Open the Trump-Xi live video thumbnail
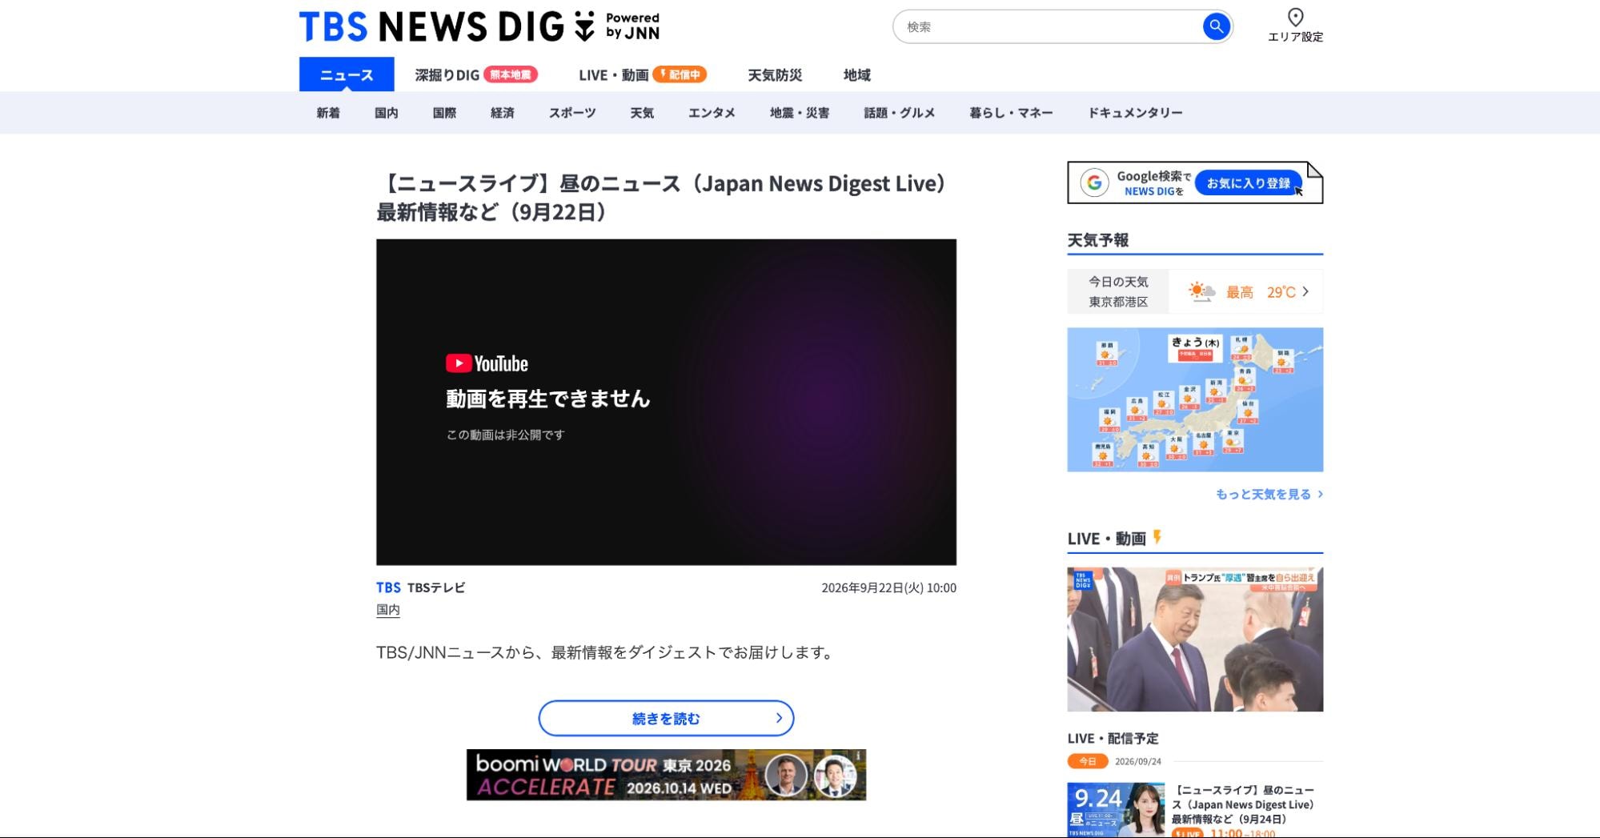The image size is (1600, 838). coord(1195,640)
